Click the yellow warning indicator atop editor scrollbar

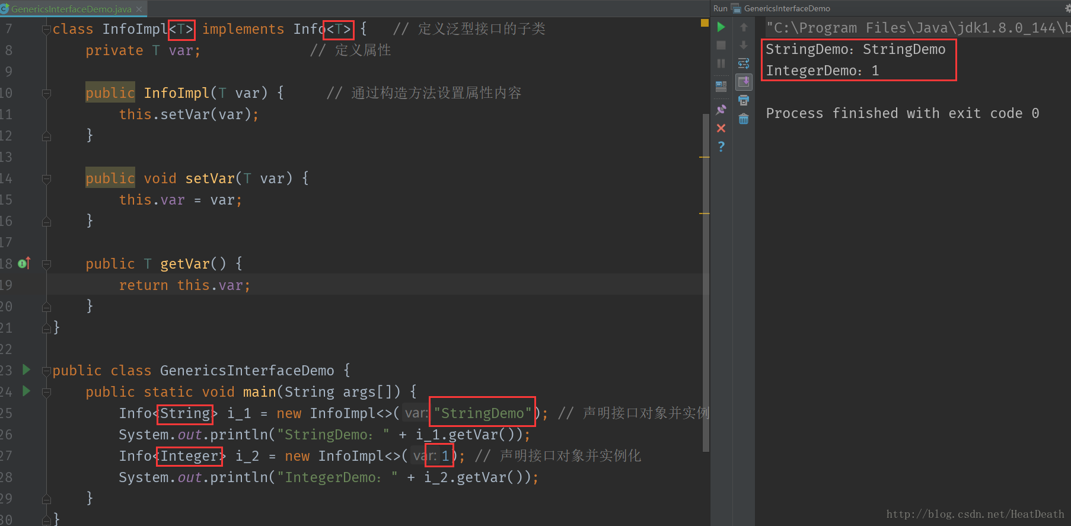pyautogui.click(x=705, y=23)
